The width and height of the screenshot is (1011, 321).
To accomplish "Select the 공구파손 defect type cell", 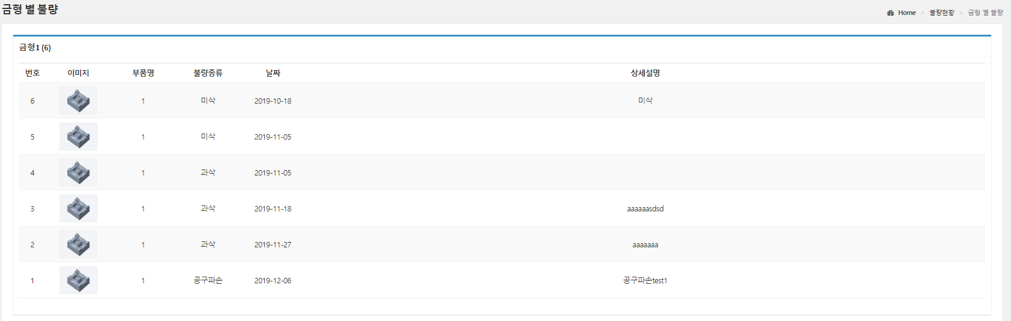I will (x=208, y=280).
